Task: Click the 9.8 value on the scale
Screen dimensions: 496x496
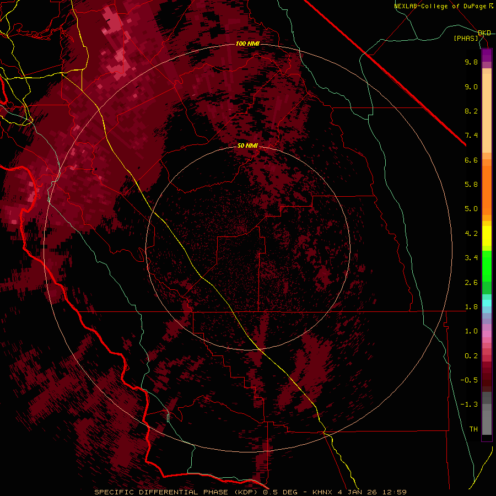Action: 471,62
